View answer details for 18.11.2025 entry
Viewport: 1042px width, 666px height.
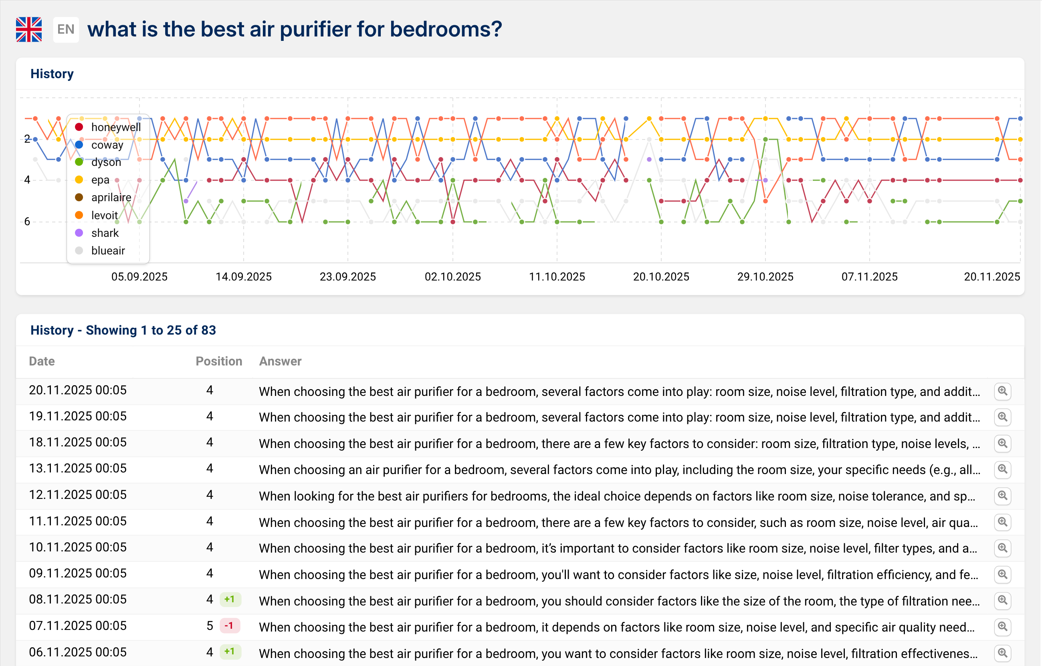(1002, 443)
